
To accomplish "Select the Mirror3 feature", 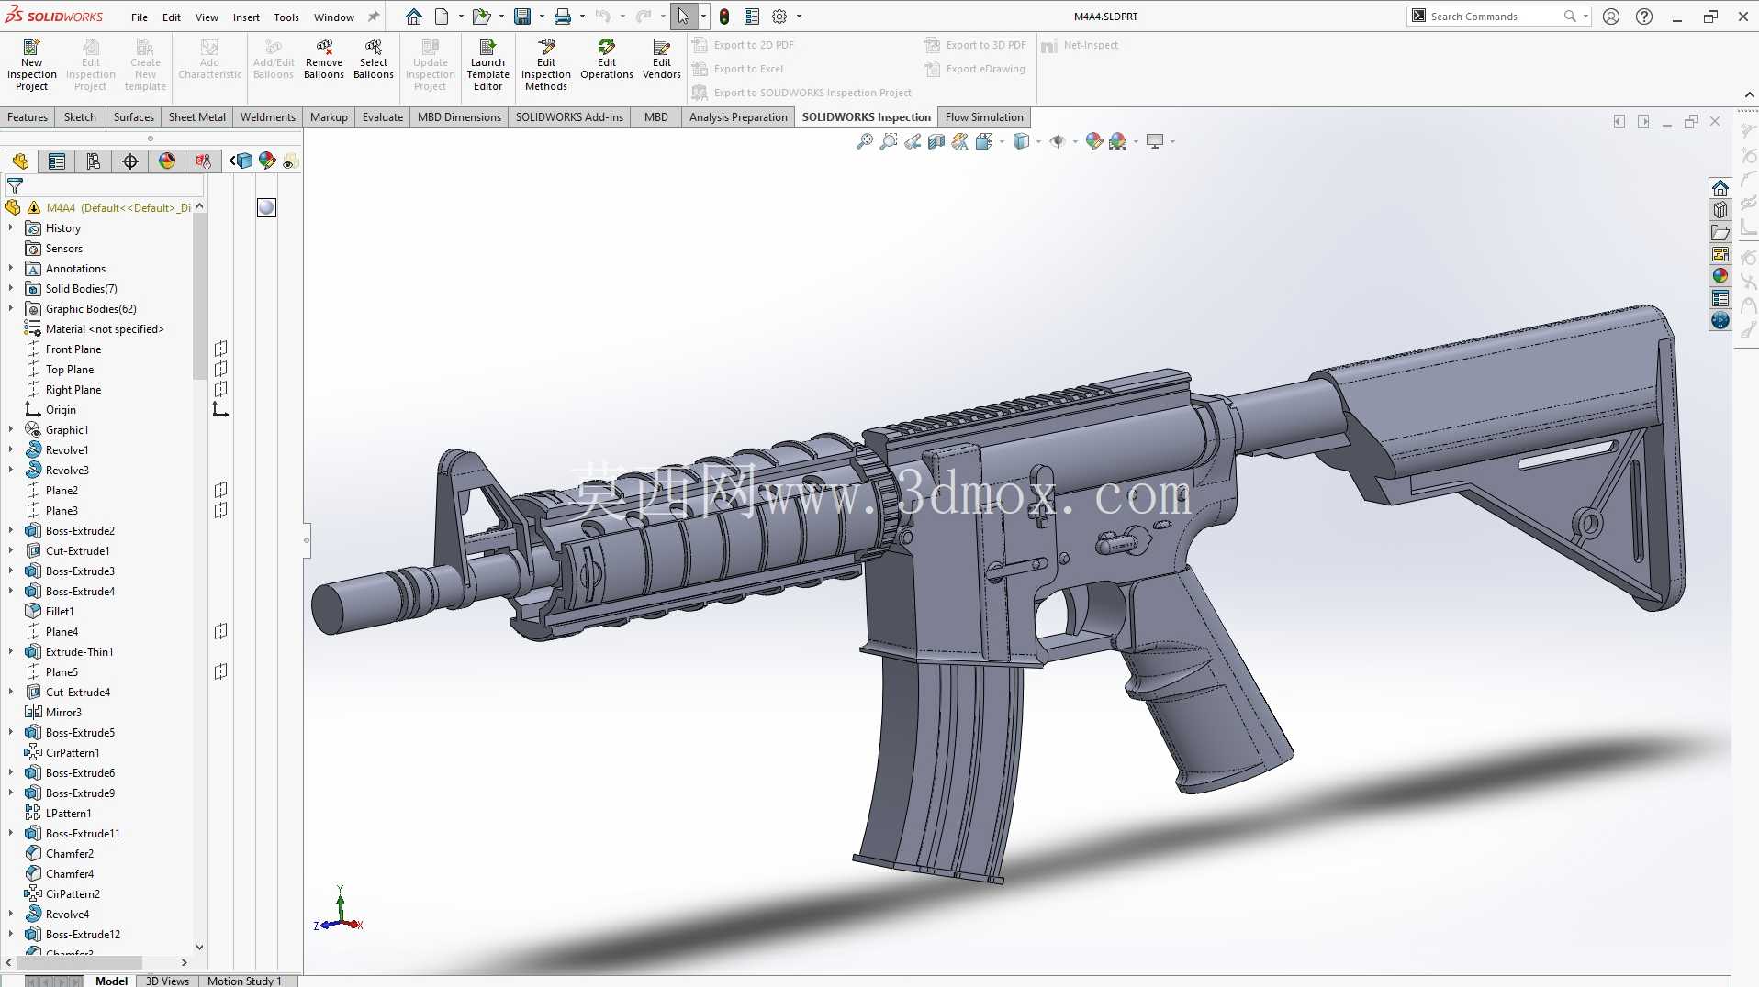I will (53, 712).
